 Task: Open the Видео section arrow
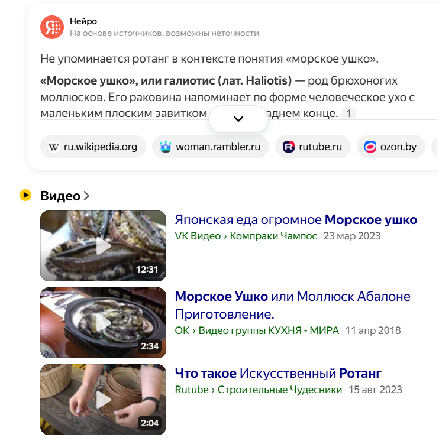click(x=87, y=196)
